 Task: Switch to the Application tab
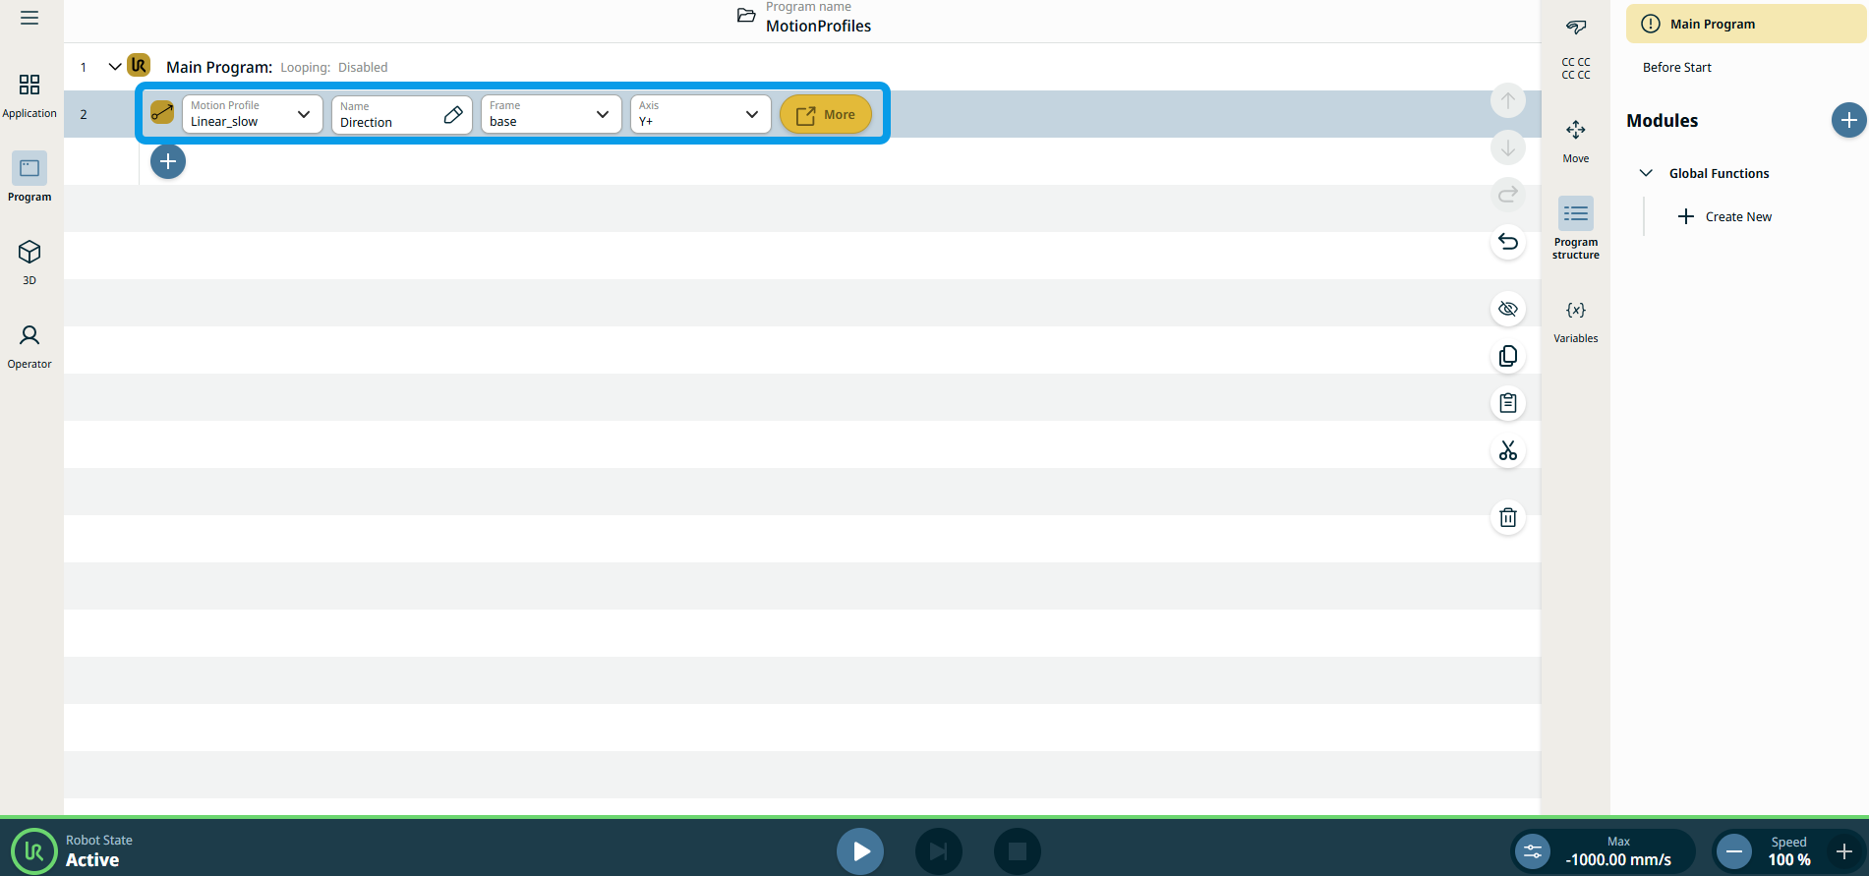pyautogui.click(x=29, y=94)
